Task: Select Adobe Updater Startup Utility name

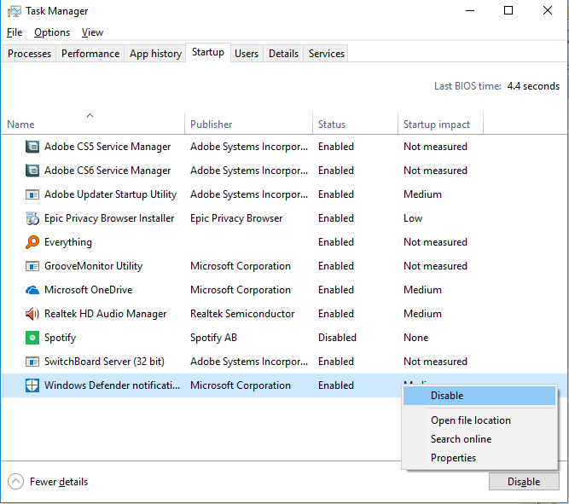Action: pos(110,194)
